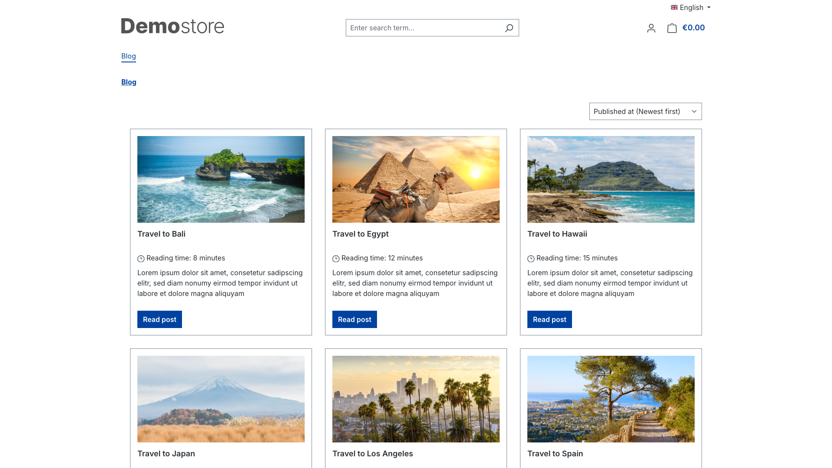The height and width of the screenshot is (468, 832).
Task: Open the shopping cart bag icon
Action: pyautogui.click(x=672, y=28)
